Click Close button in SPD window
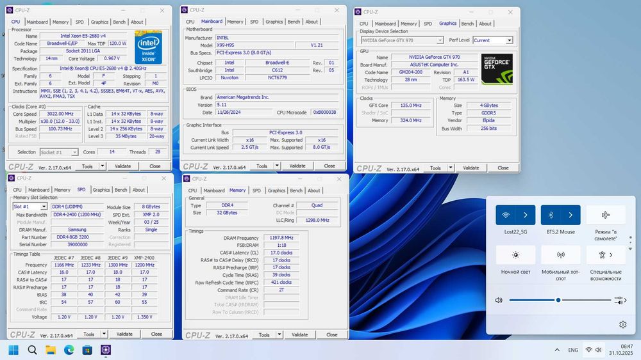The height and width of the screenshot is (360, 641). point(156,334)
